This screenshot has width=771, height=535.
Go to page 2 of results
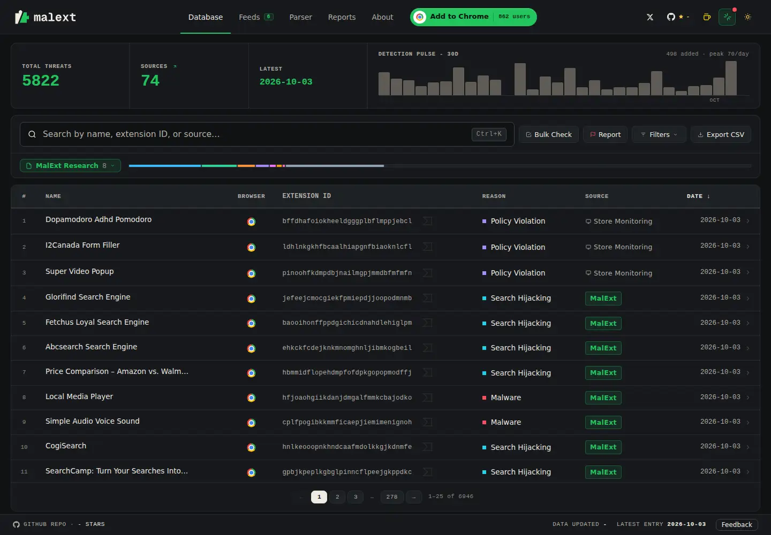coord(337,497)
